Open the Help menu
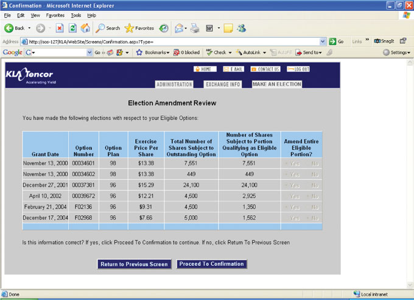This screenshot has width=414, height=300. [91, 15]
